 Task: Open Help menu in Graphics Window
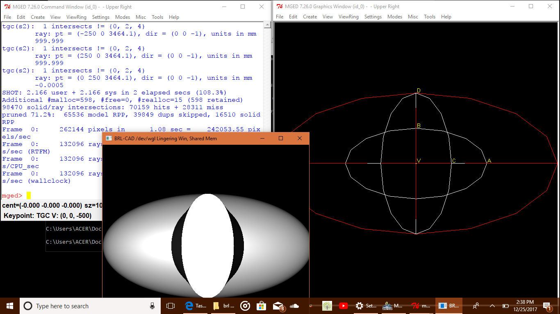446,17
